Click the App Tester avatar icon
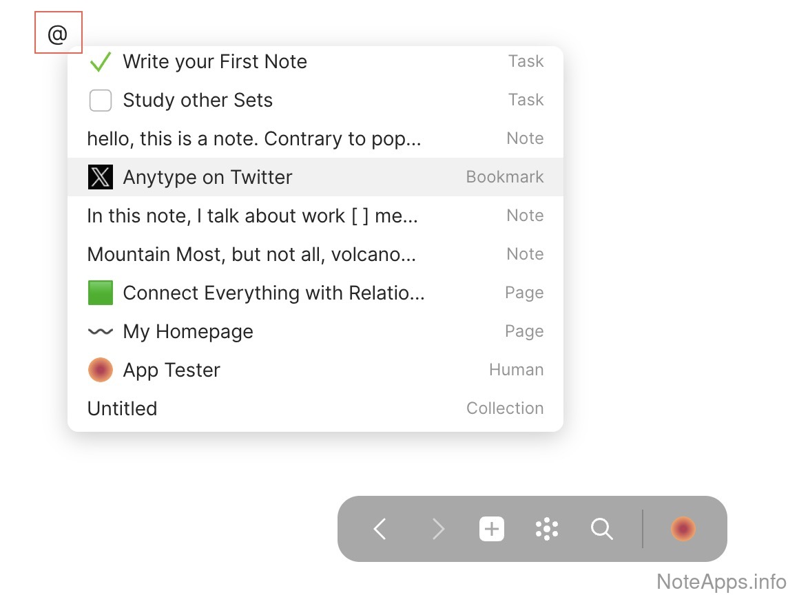The image size is (788, 595). coord(101,370)
